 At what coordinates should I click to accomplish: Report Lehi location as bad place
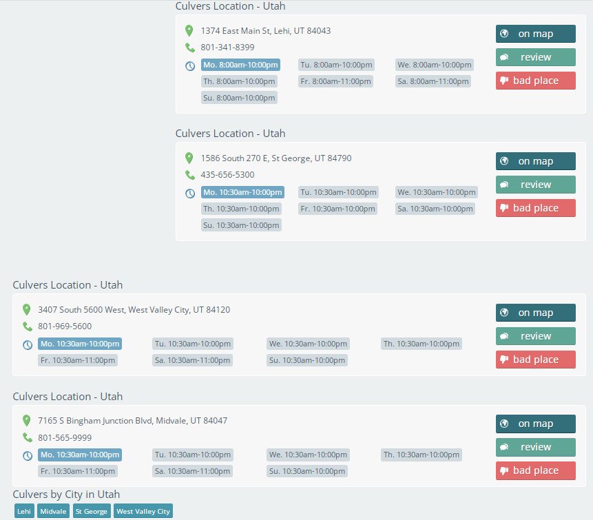pos(536,81)
